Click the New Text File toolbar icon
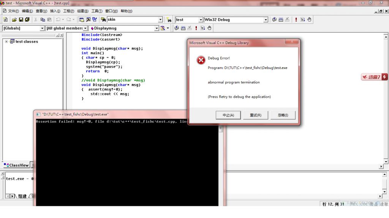 (5, 20)
